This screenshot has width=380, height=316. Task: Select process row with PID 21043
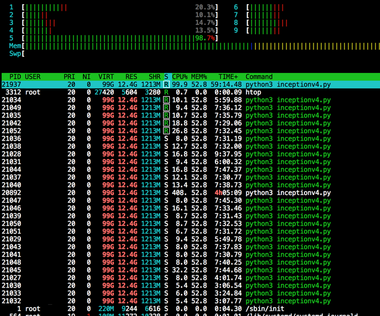190,247
